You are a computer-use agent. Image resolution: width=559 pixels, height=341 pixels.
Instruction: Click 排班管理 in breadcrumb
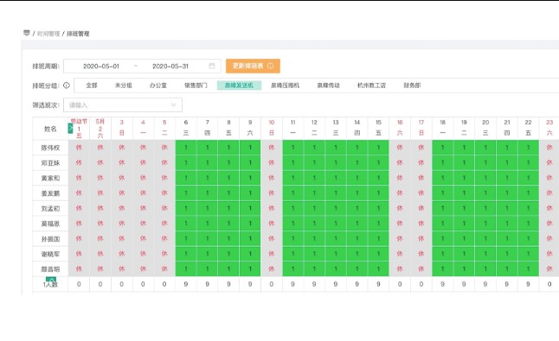pyautogui.click(x=78, y=34)
